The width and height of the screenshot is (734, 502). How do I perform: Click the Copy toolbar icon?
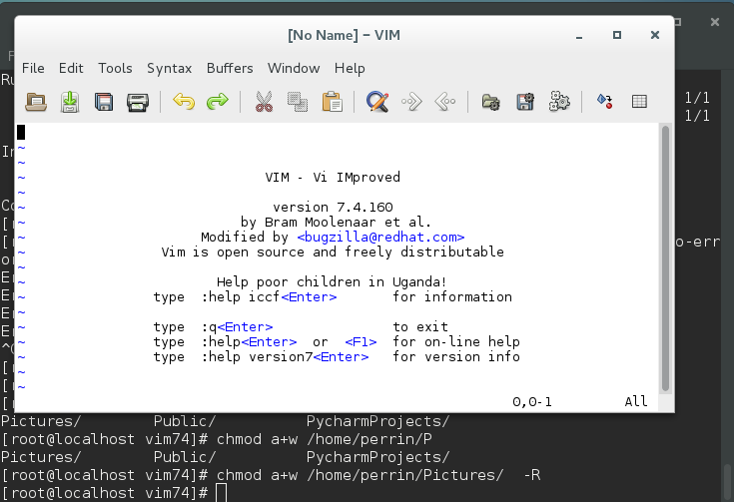pyautogui.click(x=298, y=102)
